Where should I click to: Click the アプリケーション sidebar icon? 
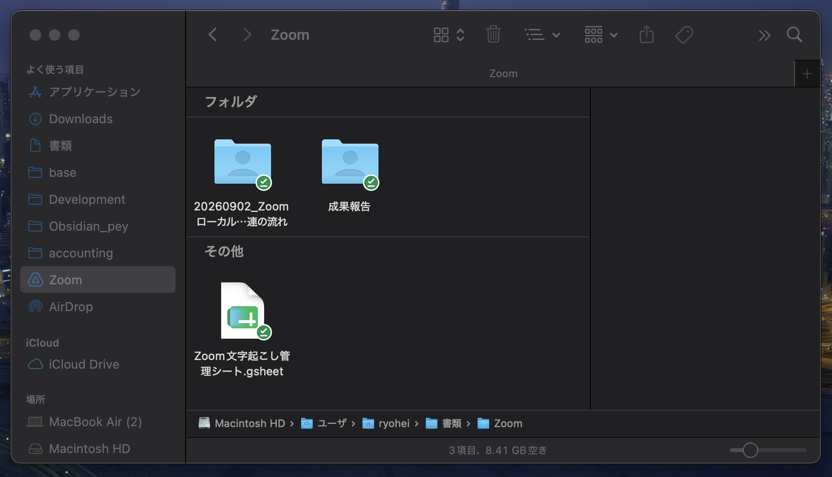tap(35, 92)
